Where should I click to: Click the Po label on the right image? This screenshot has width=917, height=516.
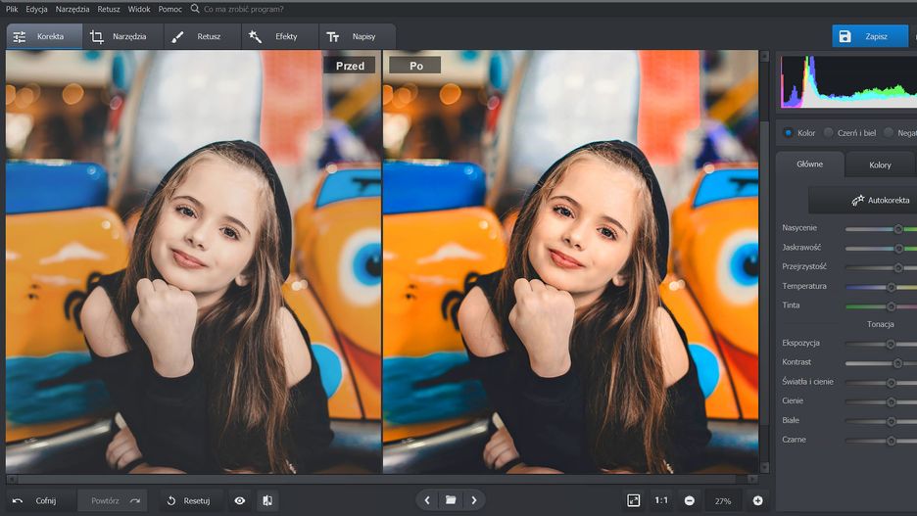point(415,66)
